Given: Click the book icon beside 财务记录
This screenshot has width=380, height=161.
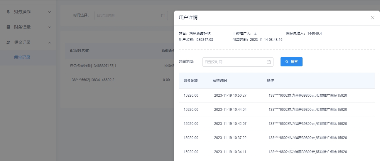Looking at the screenshot, I should click(8, 27).
